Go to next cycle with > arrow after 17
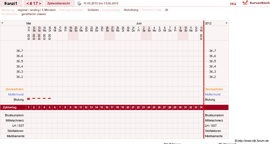Image resolution: width=270 pixels, height=144 pixels. tap(40, 4)
